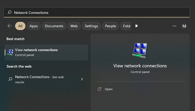This screenshot has width=195, height=111.
Task: Switch to the Apps filter tab
Action: pyautogui.click(x=34, y=26)
